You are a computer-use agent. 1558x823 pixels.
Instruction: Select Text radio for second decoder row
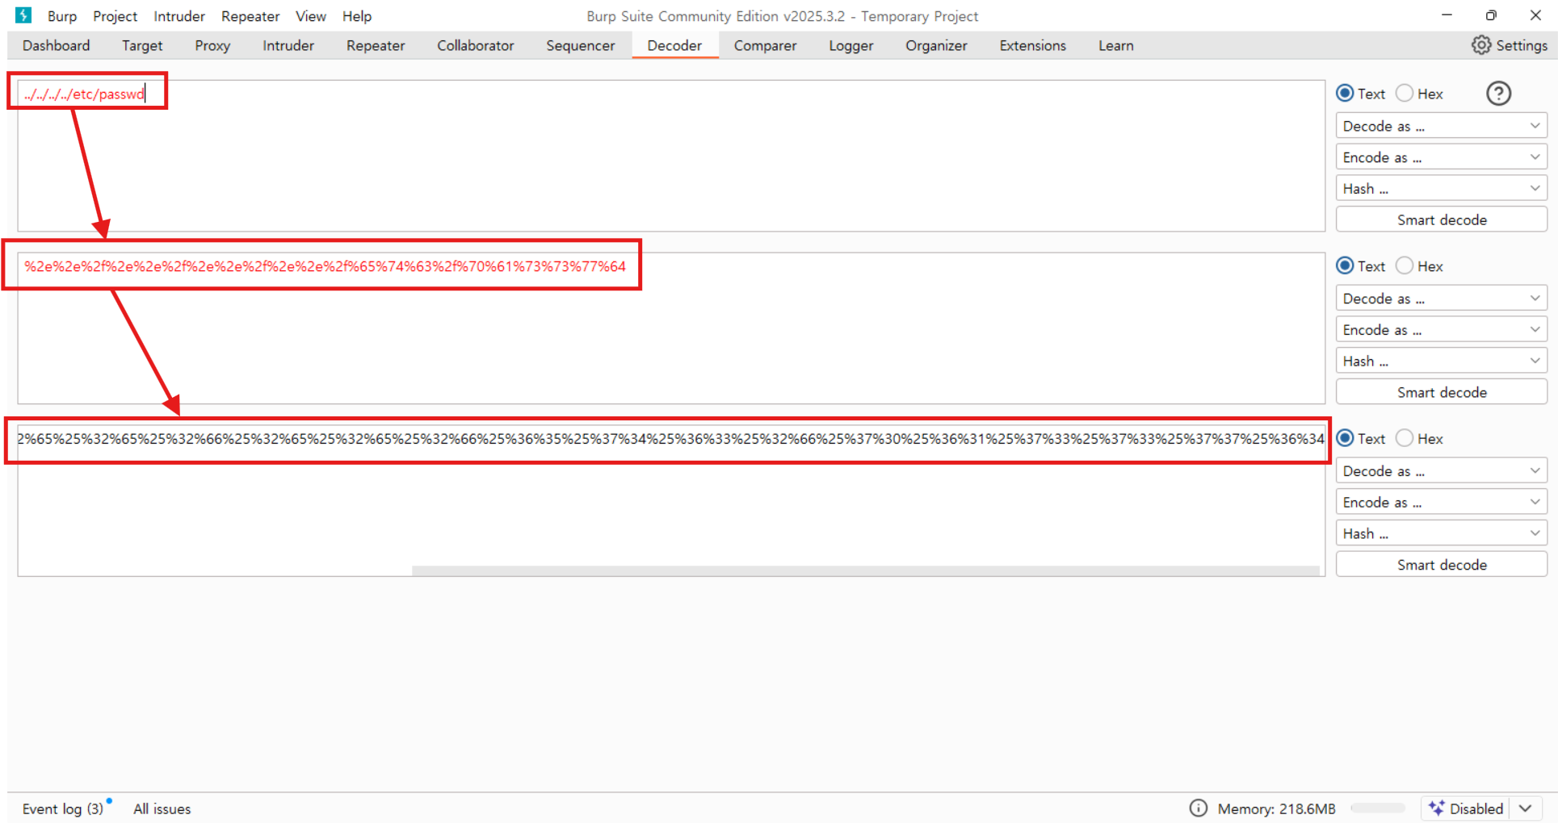coord(1345,265)
